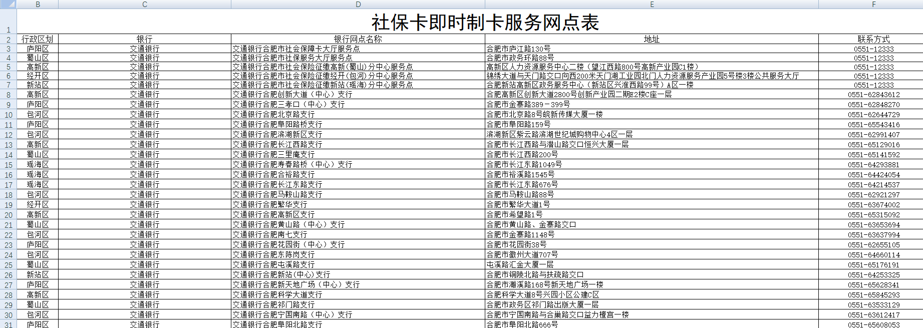Select the 新站(瑶海)分中心服务点 branch cell
The width and height of the screenshot is (923, 328).
click(358, 85)
